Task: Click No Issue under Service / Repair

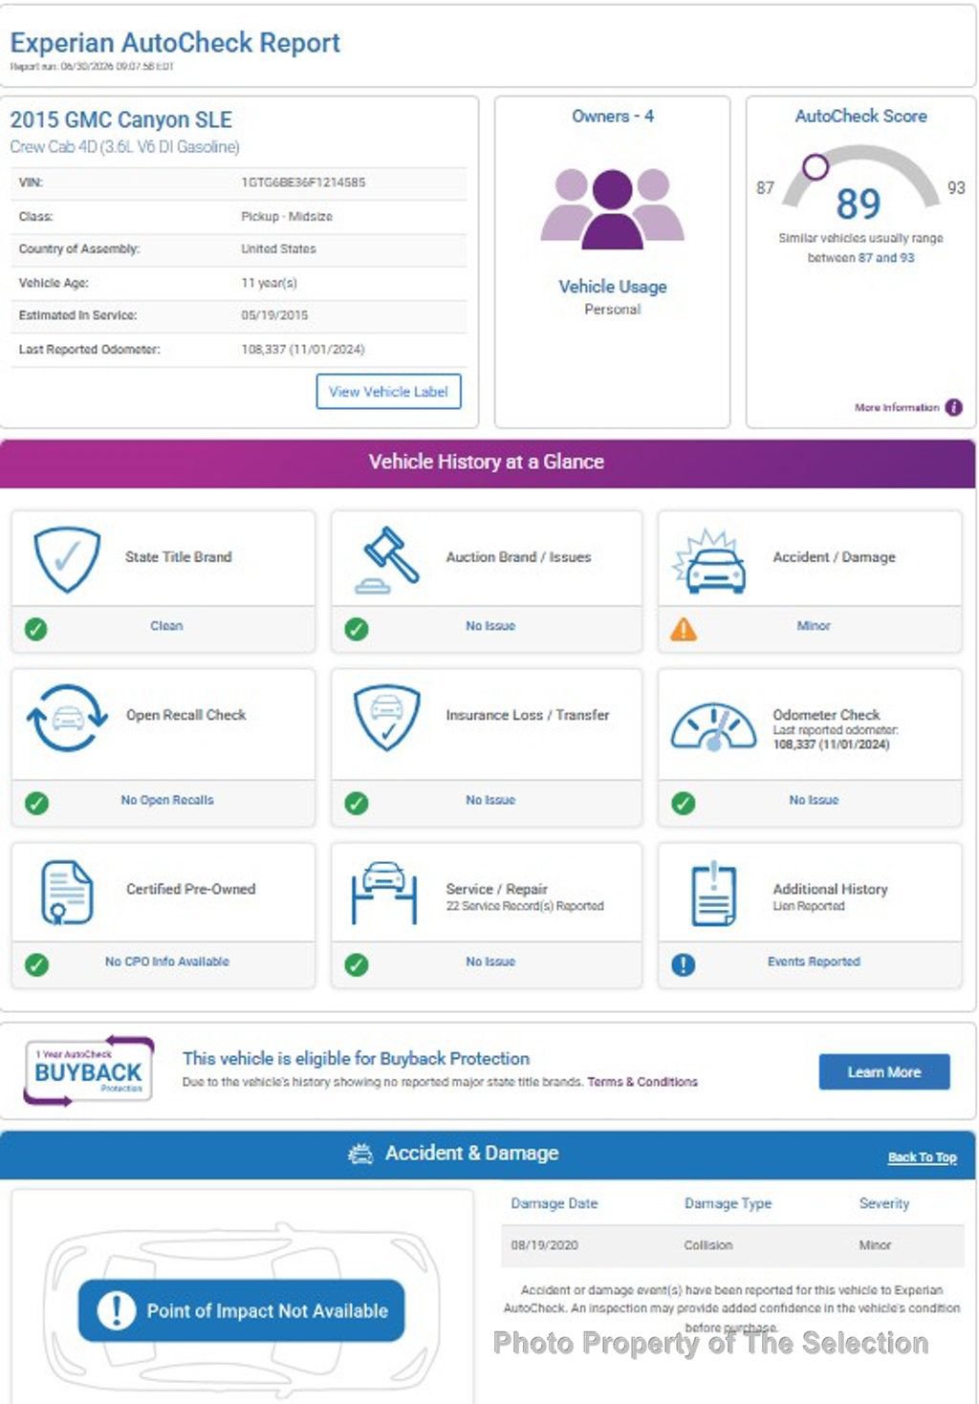Action: click(490, 961)
